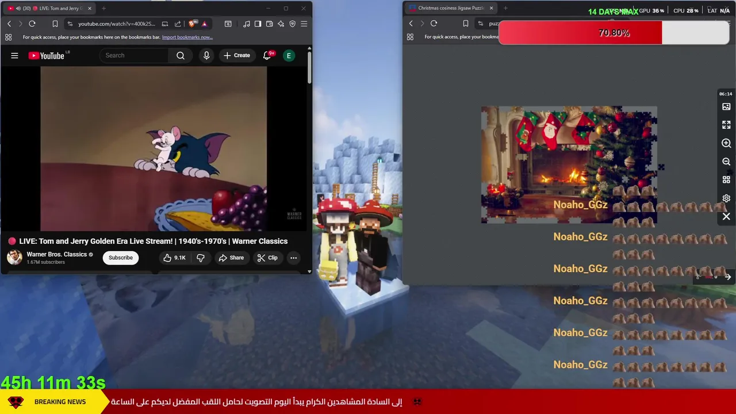Dislike the Tom and Jerry video
This screenshot has width=736, height=414.
(x=201, y=258)
